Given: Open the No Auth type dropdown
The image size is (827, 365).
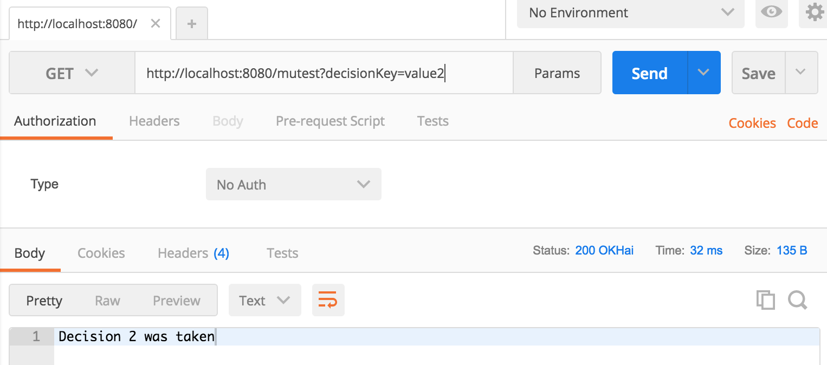Looking at the screenshot, I should click(x=293, y=185).
